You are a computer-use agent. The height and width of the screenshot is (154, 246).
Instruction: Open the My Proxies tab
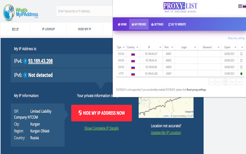139,24
